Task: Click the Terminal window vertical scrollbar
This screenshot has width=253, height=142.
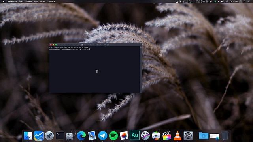Action: click(141, 69)
